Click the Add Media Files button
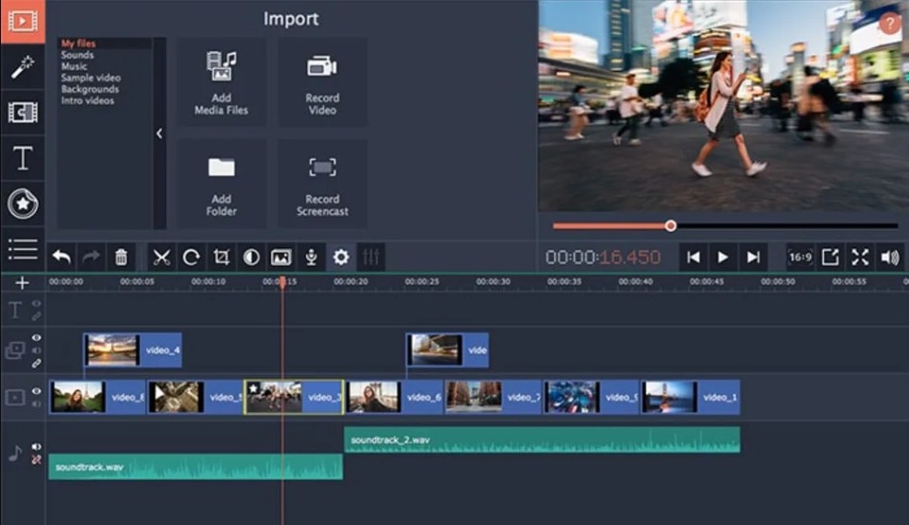This screenshot has width=909, height=525. (221, 83)
